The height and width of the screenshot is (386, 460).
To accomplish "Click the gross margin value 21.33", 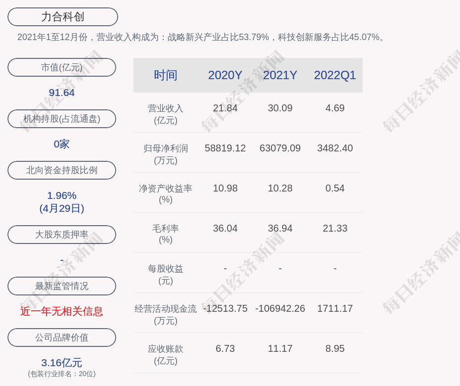I will pos(335,228).
